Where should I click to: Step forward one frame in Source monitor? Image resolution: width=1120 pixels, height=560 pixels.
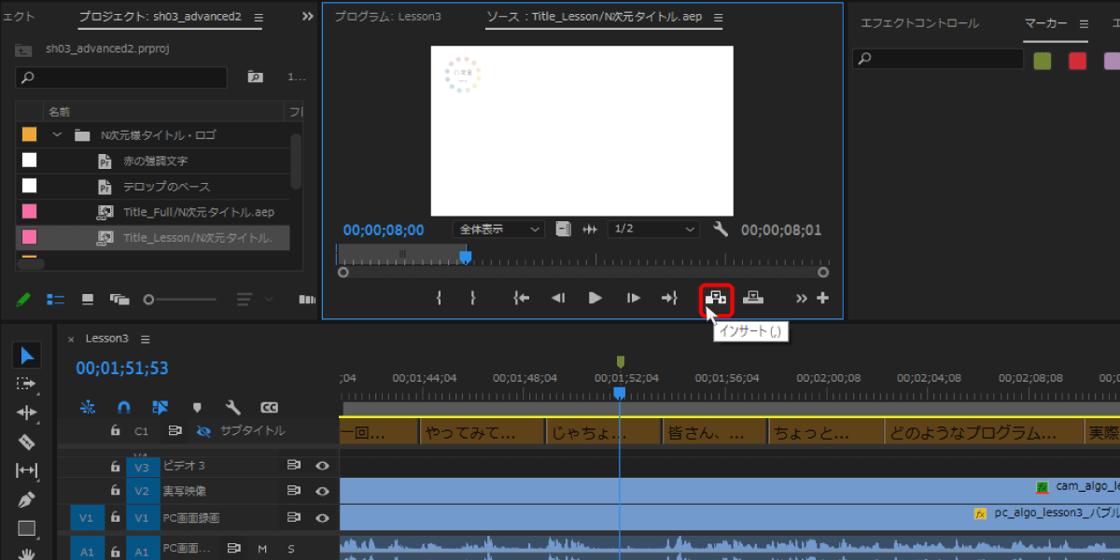pos(634,298)
